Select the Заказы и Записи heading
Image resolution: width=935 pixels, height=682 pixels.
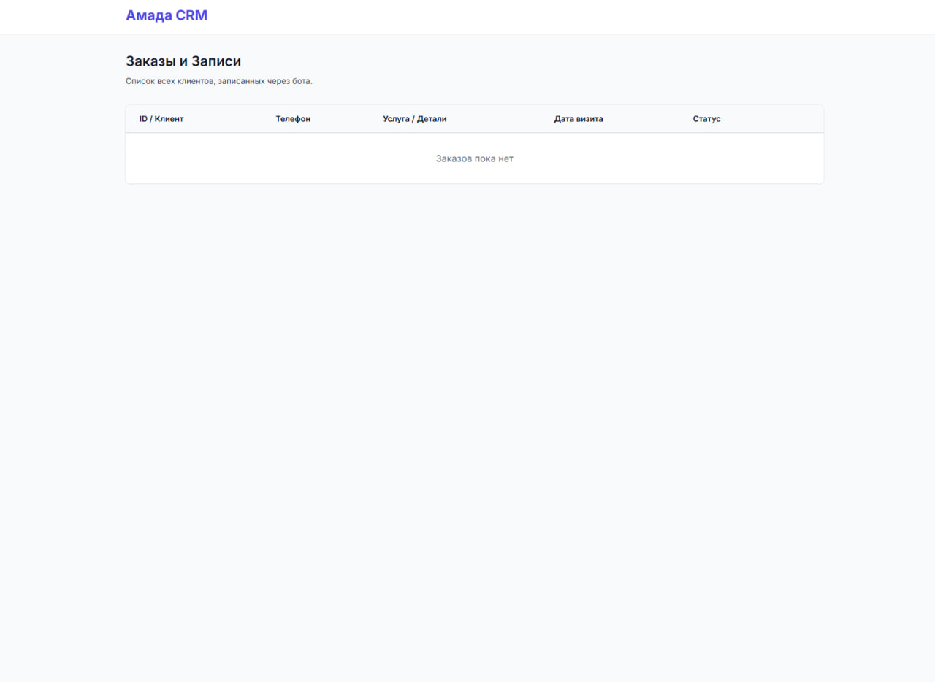click(x=183, y=61)
